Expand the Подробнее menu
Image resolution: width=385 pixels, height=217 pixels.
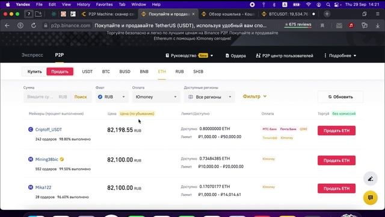pyautogui.click(x=340, y=55)
